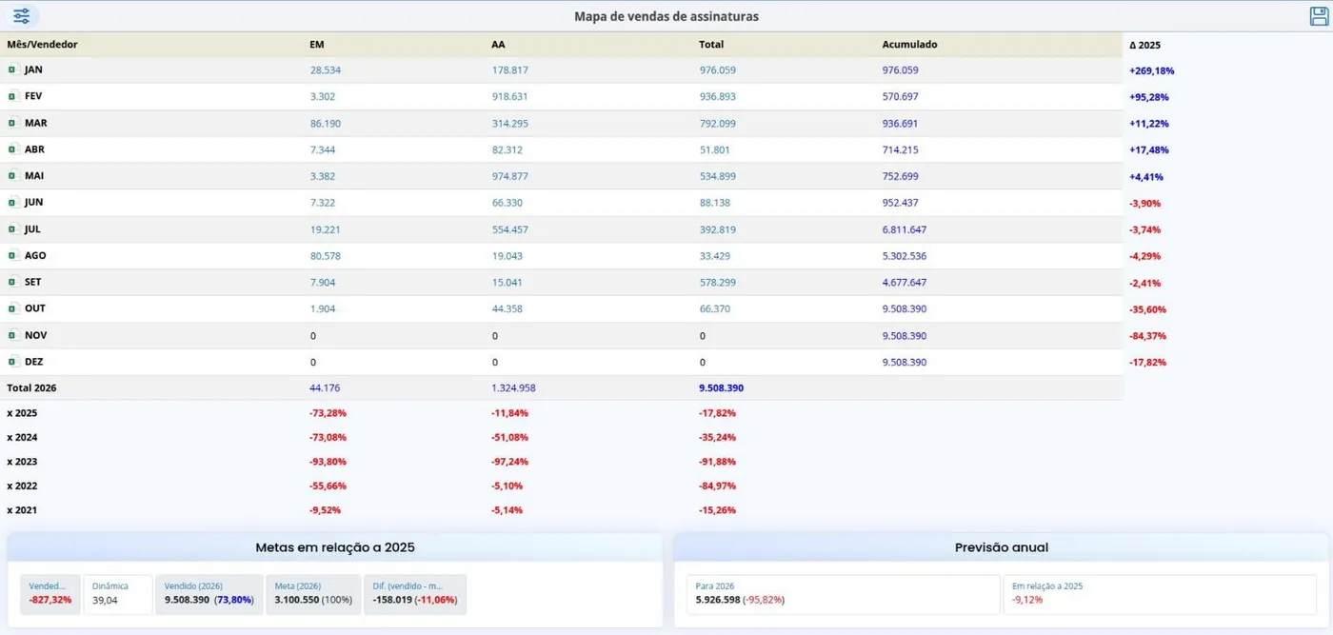Open the FEV AA value 918.631
The height and width of the screenshot is (635, 1333).
tap(509, 97)
